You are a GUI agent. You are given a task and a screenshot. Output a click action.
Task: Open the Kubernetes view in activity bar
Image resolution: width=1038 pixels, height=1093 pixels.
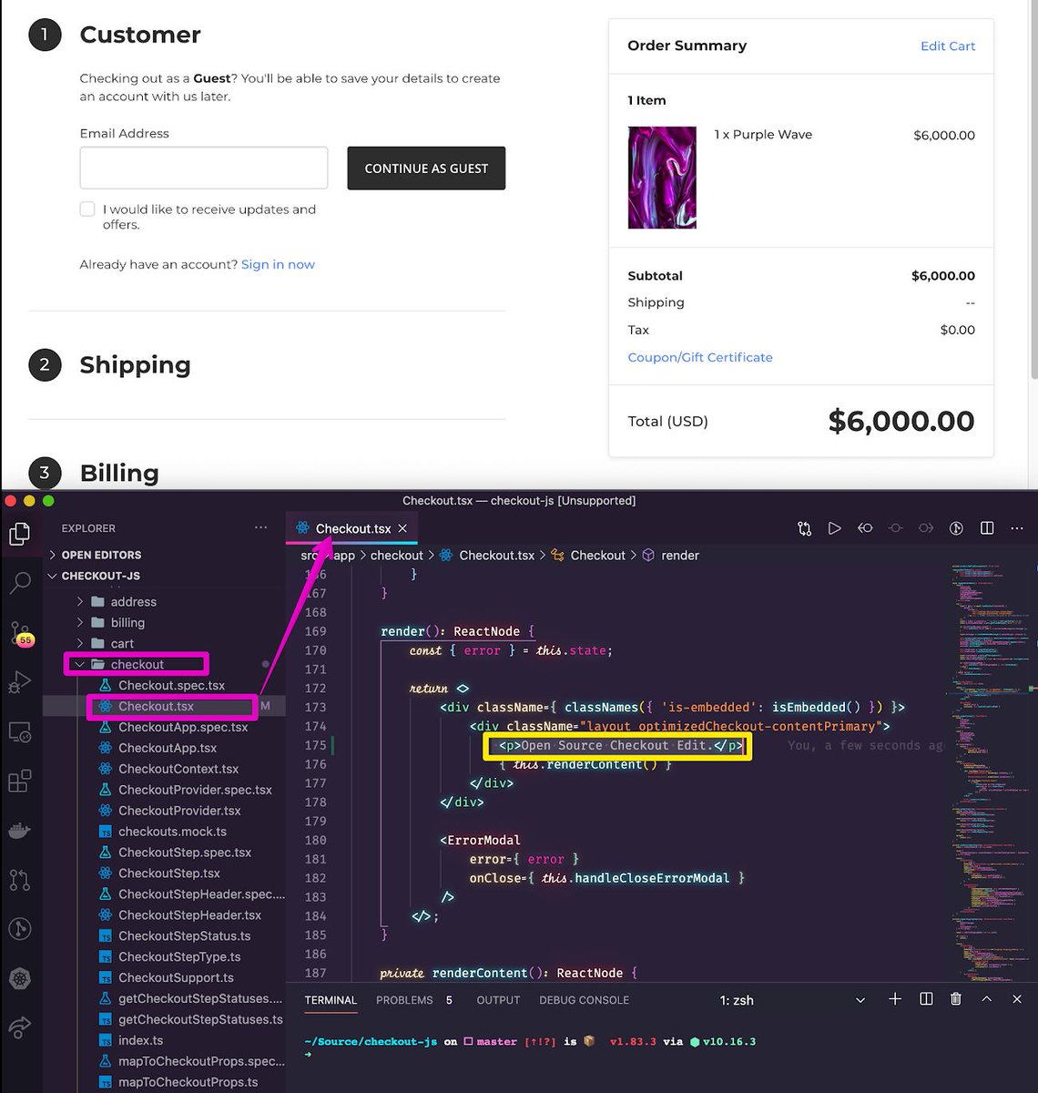click(x=20, y=979)
